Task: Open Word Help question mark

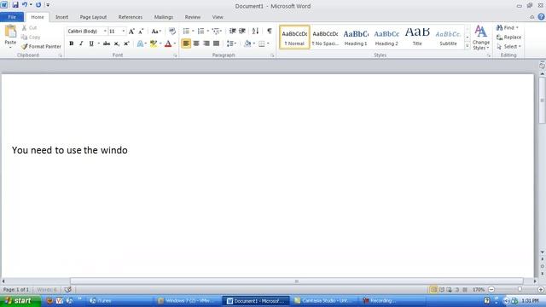Action: point(541,17)
